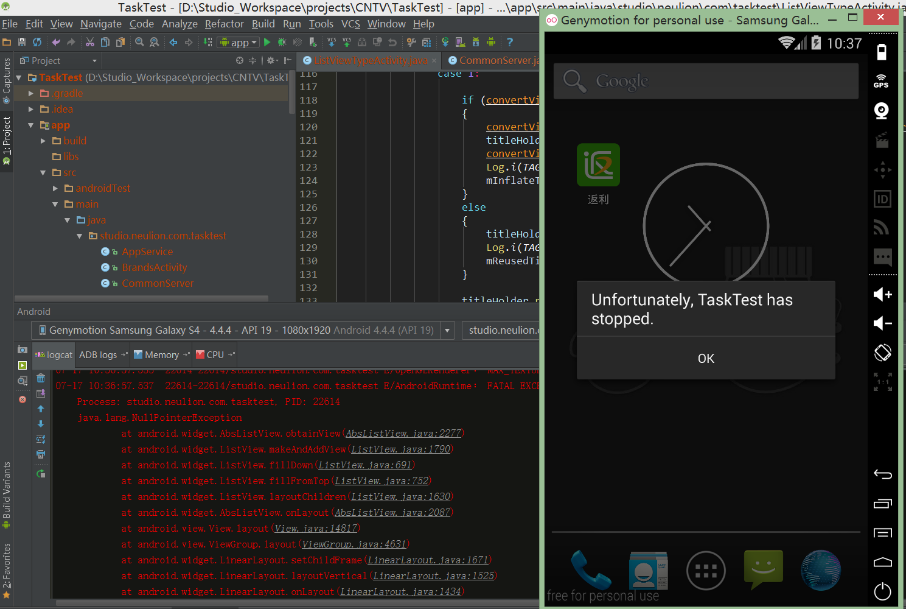Open the app run configuration dropdown
This screenshot has width=906, height=609.
click(239, 42)
